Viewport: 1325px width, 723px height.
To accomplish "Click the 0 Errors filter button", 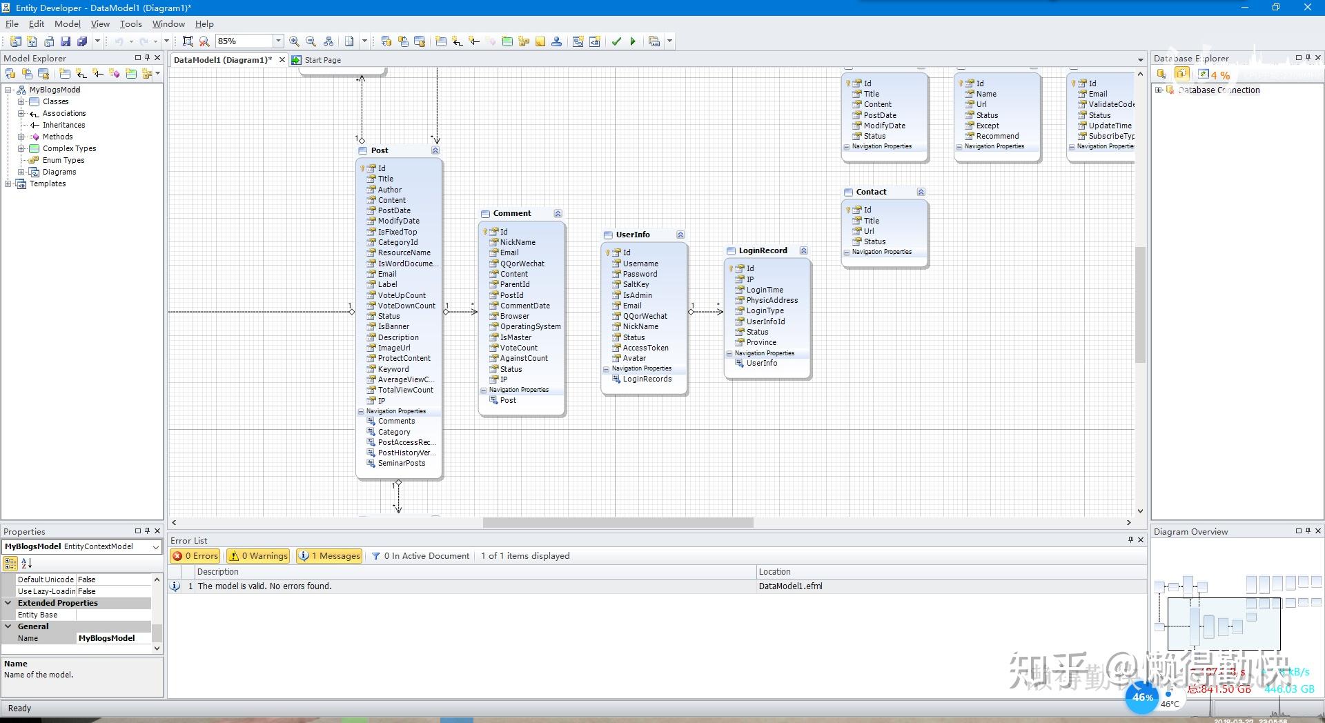I will click(195, 555).
